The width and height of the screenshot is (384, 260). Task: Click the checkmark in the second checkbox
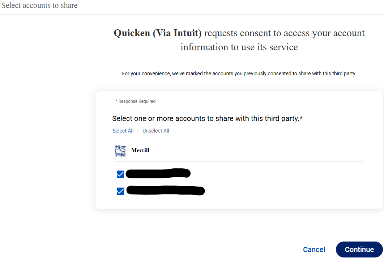click(120, 191)
